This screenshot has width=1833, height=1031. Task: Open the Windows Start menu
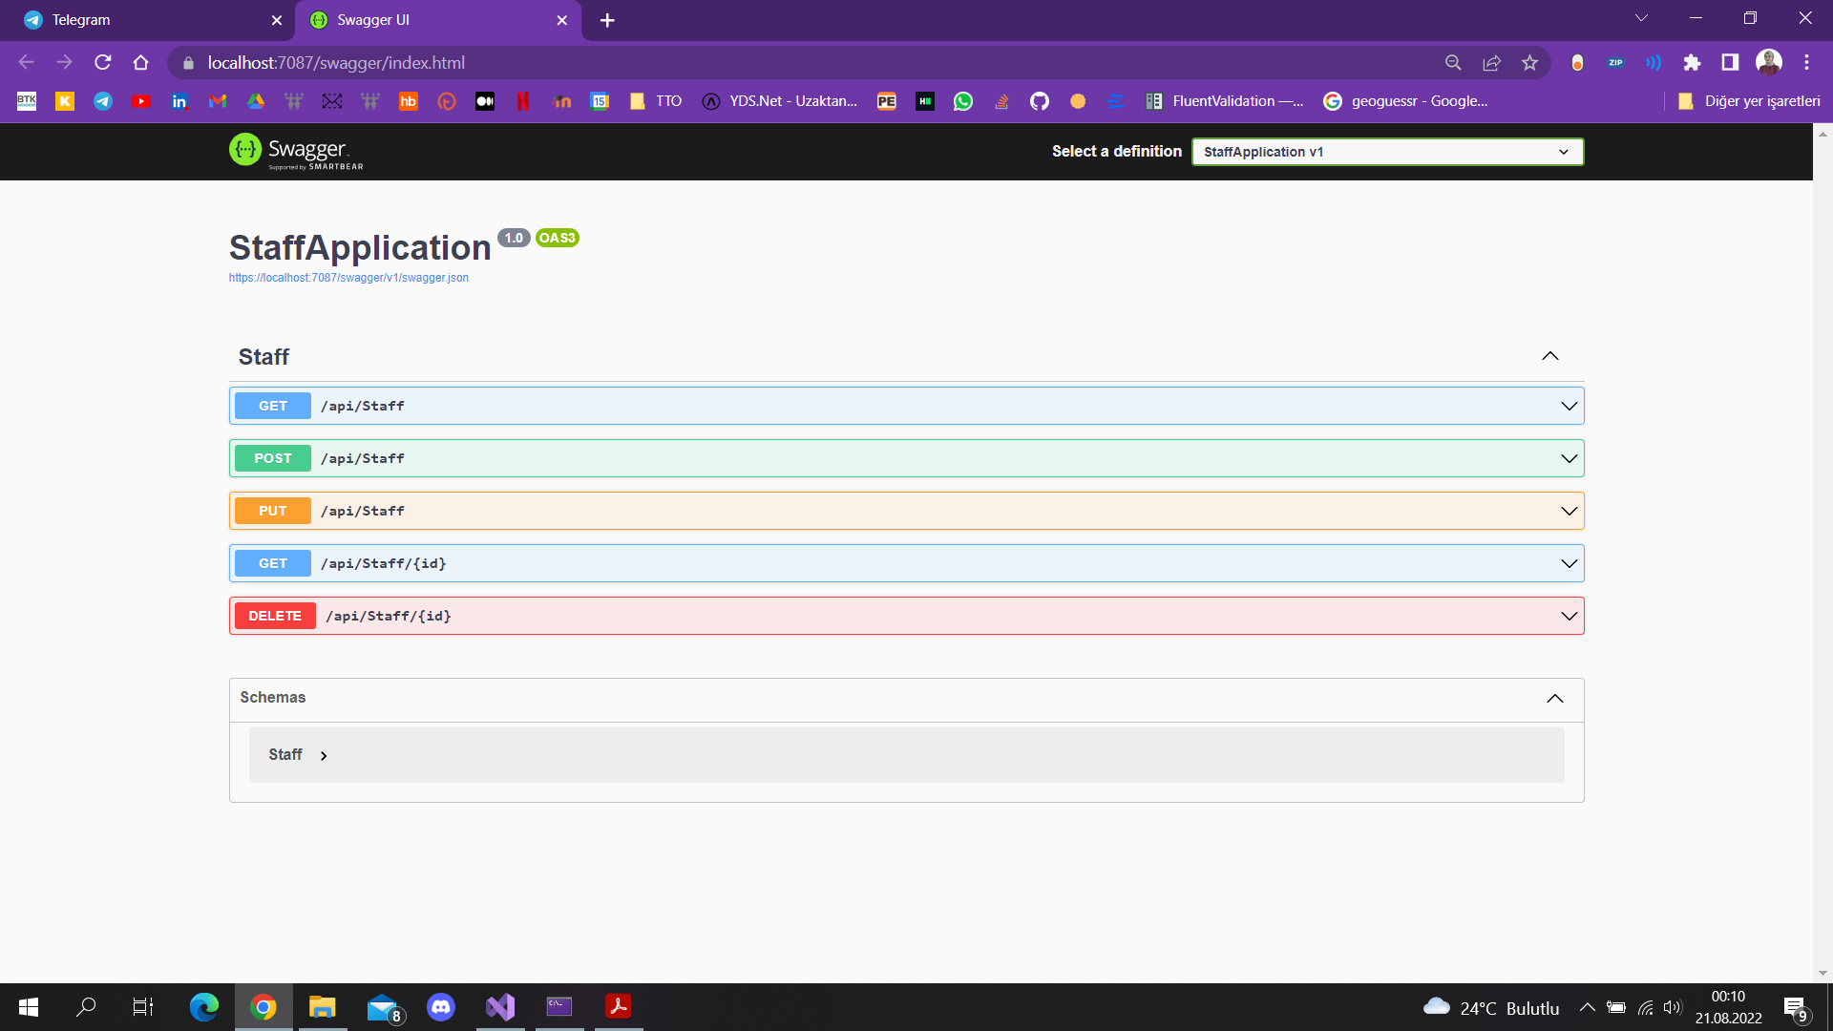29,1006
